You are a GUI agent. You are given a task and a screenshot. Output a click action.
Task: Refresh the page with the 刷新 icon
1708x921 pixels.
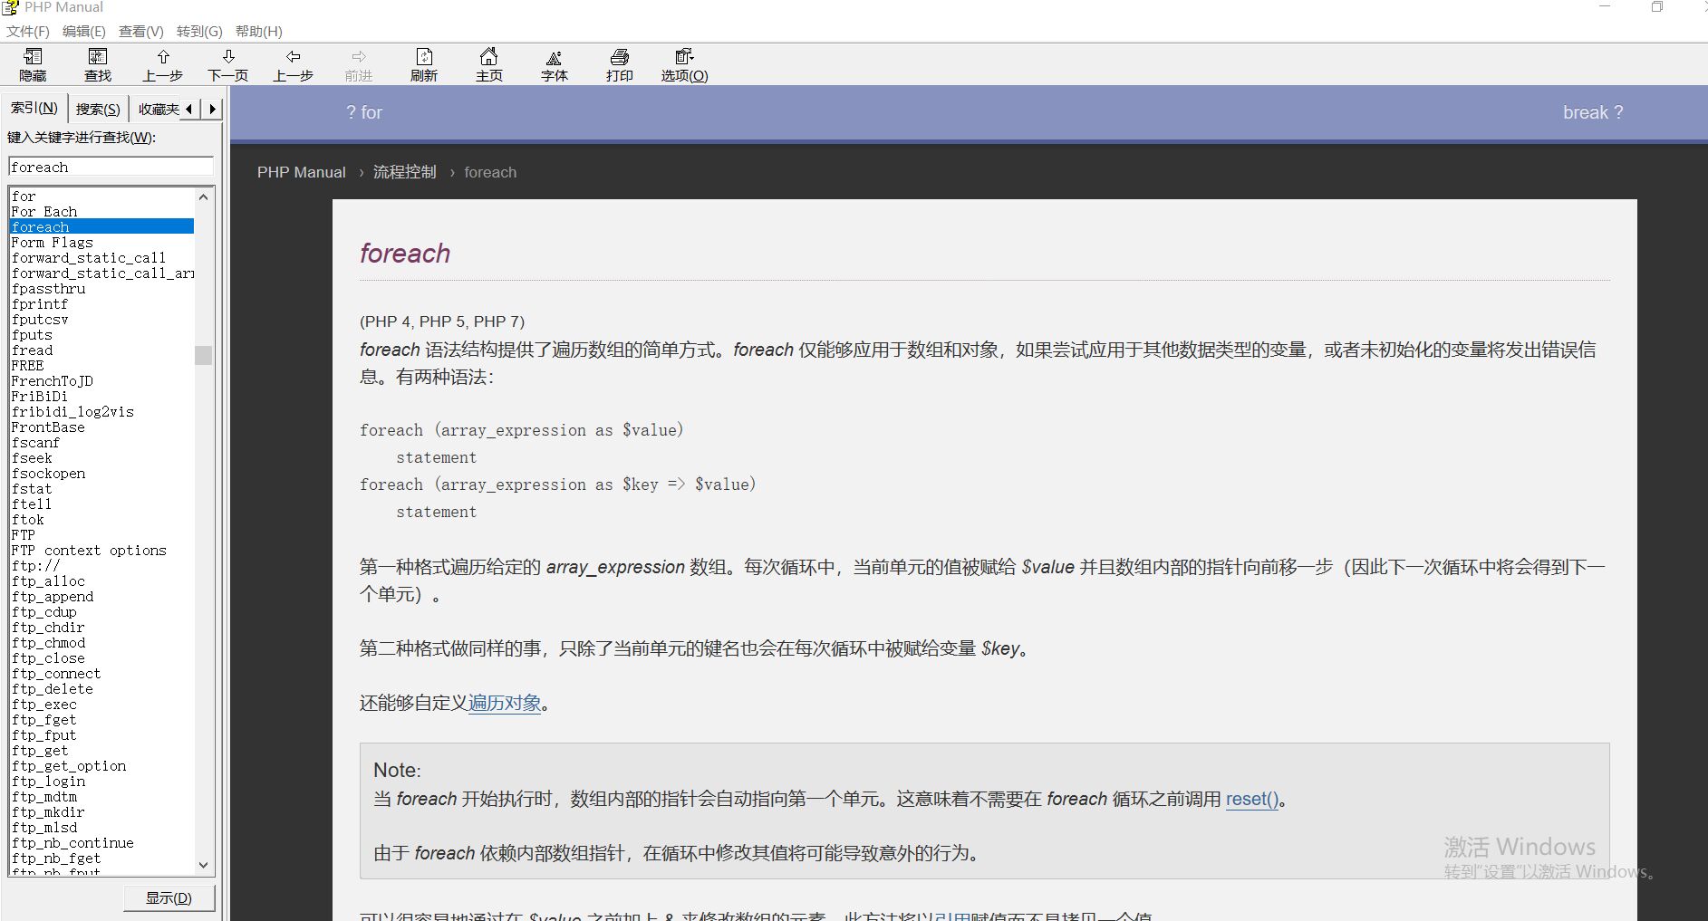pyautogui.click(x=424, y=65)
